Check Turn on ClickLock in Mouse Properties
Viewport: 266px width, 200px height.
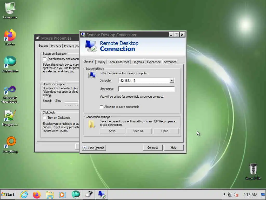point(44,118)
